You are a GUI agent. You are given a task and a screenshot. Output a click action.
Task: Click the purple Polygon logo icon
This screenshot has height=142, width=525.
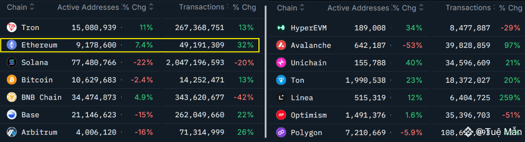tap(281, 132)
